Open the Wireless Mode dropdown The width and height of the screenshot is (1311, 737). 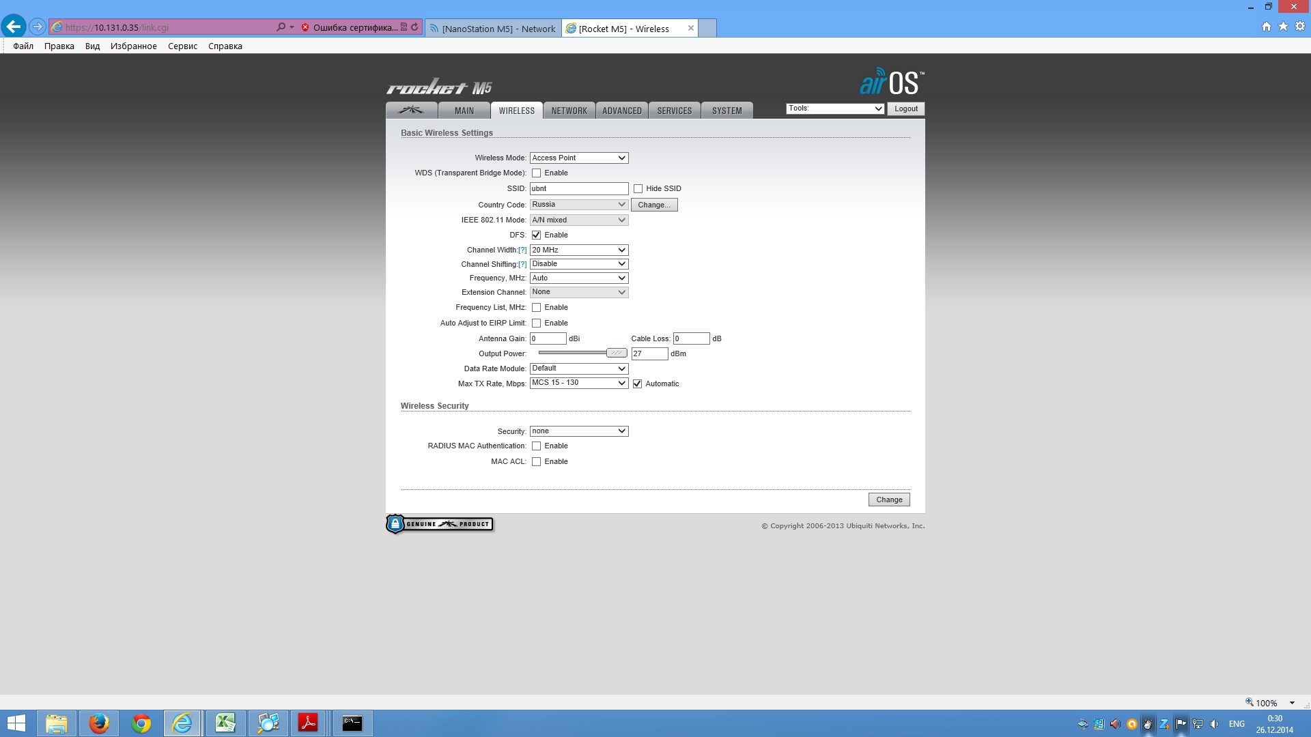[579, 158]
